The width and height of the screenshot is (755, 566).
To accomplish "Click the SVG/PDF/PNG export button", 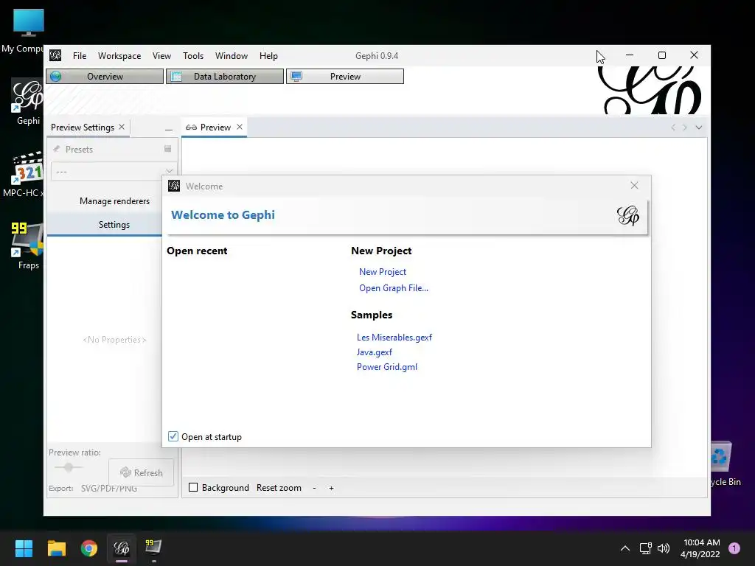I will (x=109, y=489).
